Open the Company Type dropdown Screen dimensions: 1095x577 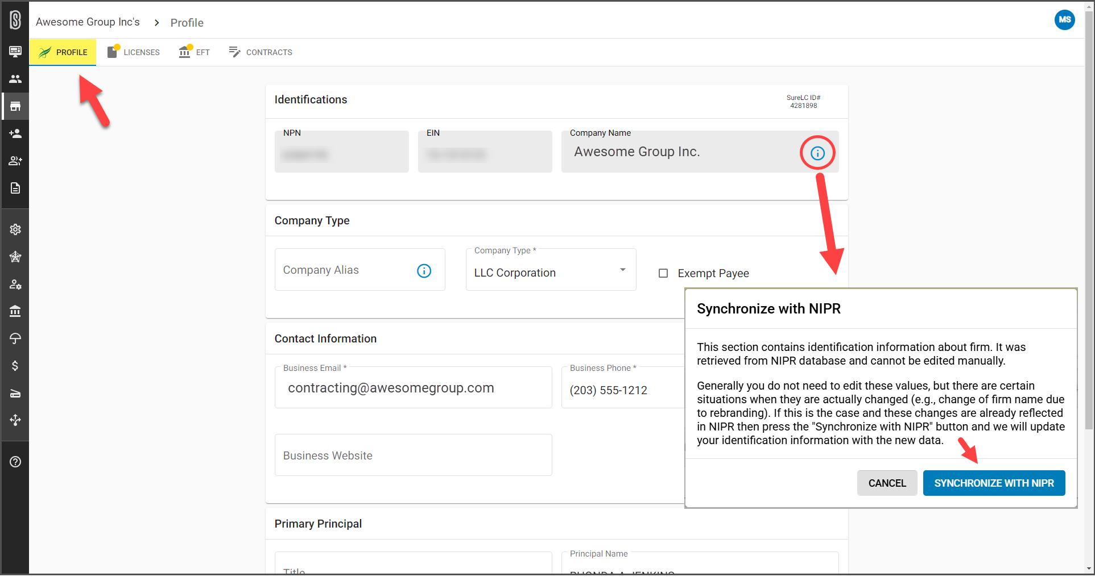(551, 270)
